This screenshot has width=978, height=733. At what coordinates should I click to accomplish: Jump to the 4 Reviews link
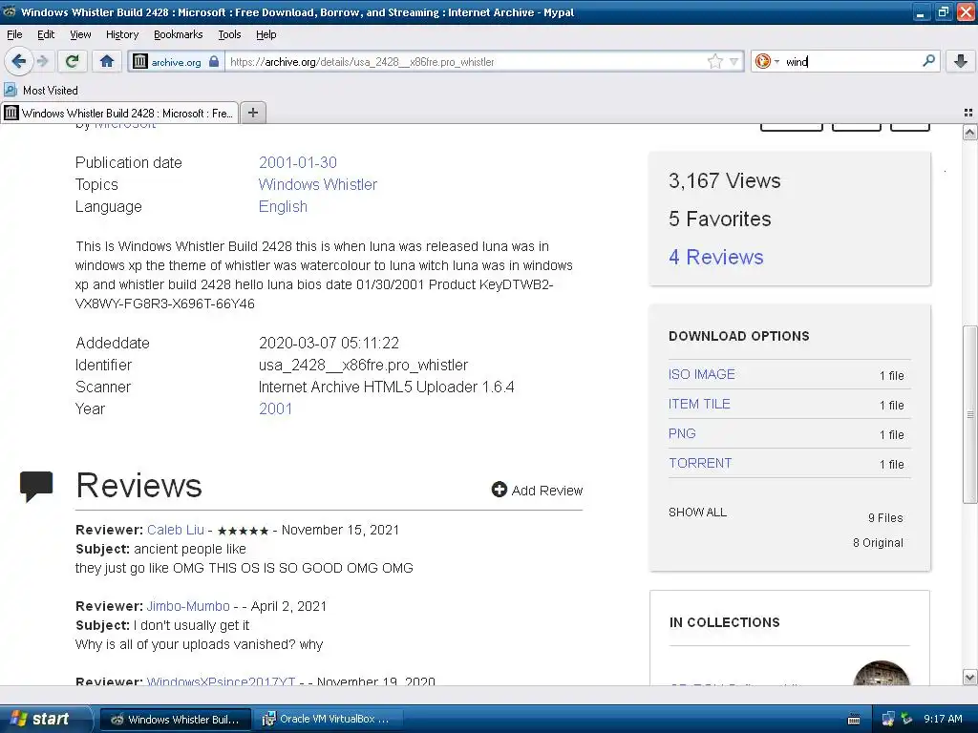pyautogui.click(x=715, y=257)
